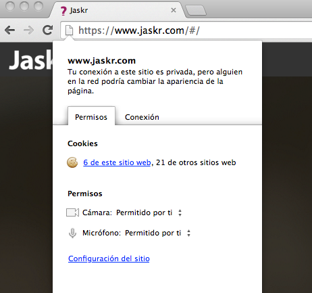Viewport: 312px width, 293px height.
Task: Click the page info icon in address bar
Action: click(x=69, y=30)
